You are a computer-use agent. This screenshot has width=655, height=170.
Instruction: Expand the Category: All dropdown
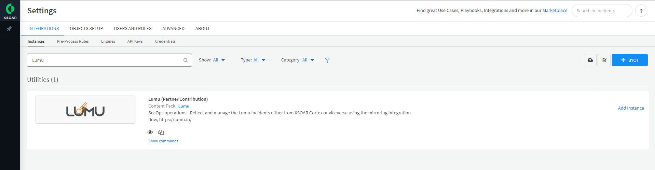(x=297, y=60)
